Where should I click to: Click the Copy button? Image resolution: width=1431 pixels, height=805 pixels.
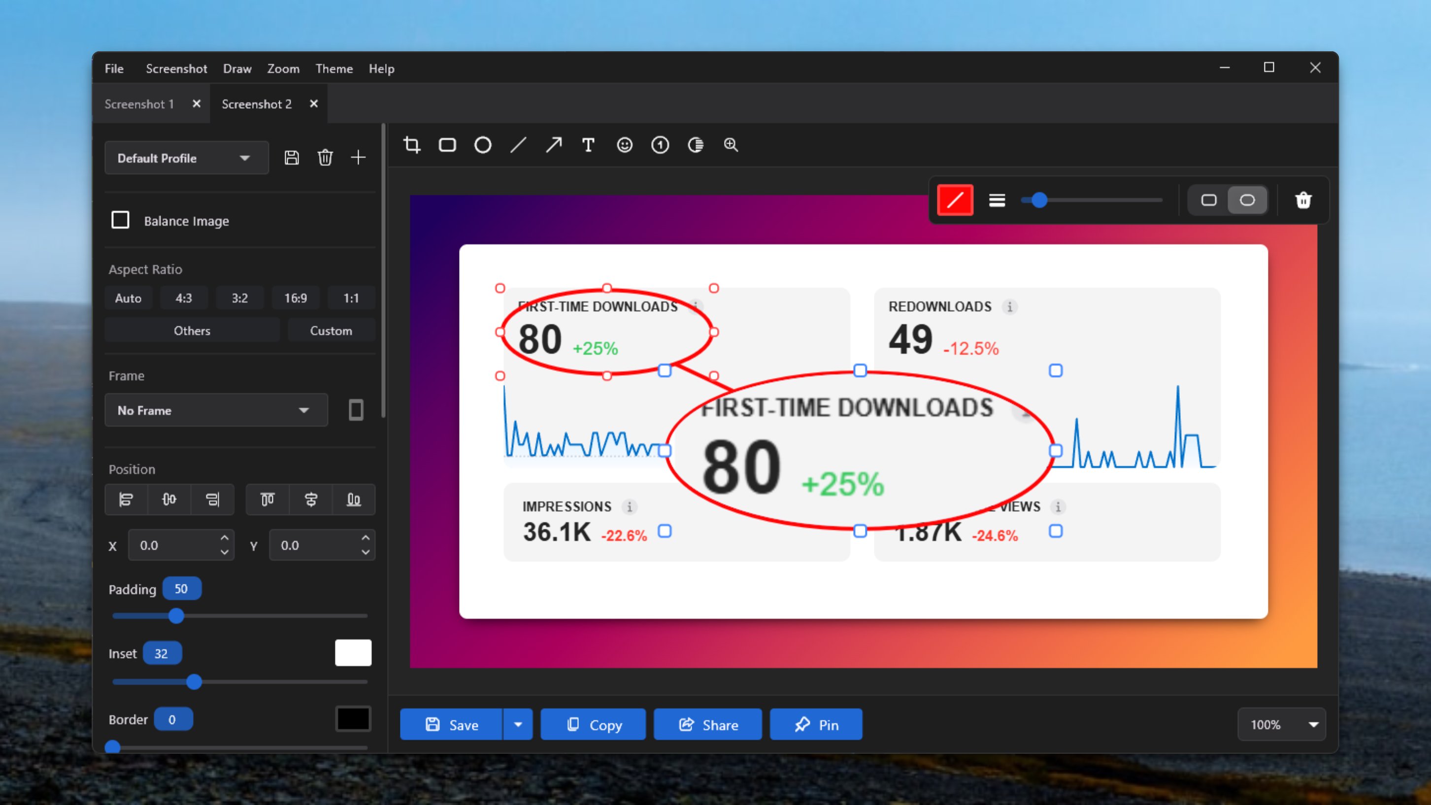(593, 724)
